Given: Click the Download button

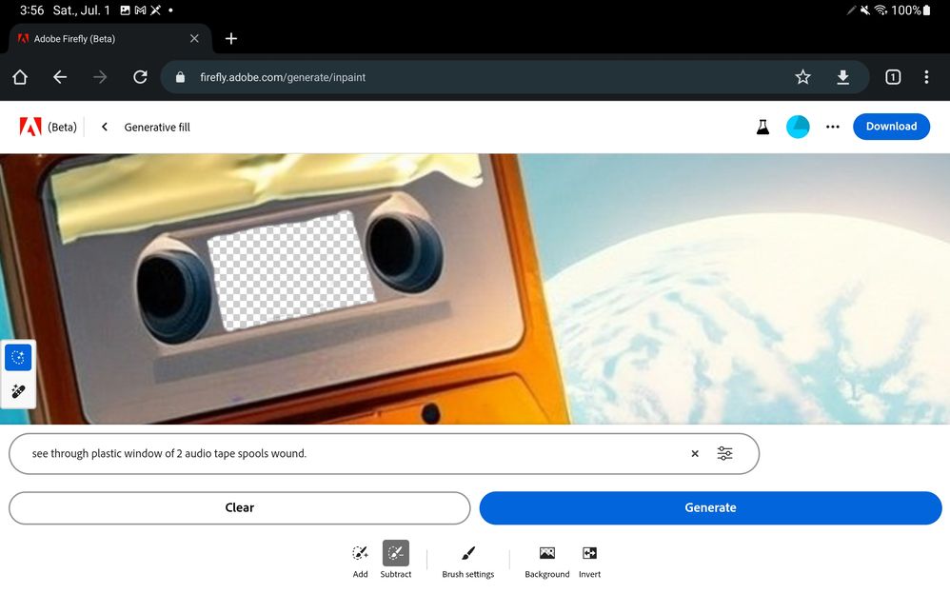Looking at the screenshot, I should coord(891,127).
